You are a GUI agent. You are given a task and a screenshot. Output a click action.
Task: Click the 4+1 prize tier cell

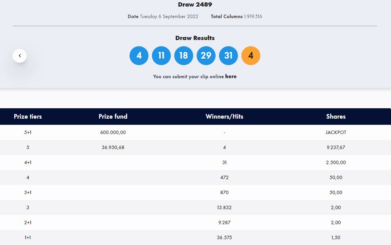pos(28,163)
